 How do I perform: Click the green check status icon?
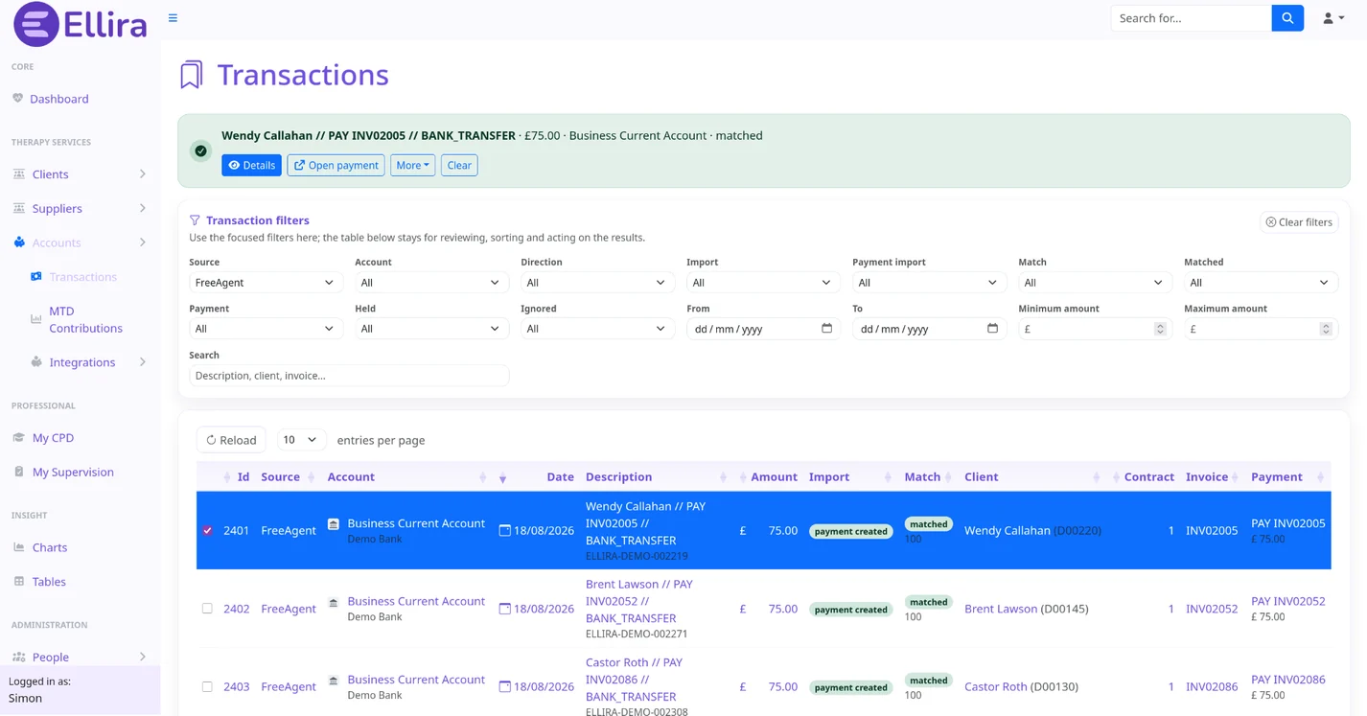click(200, 150)
